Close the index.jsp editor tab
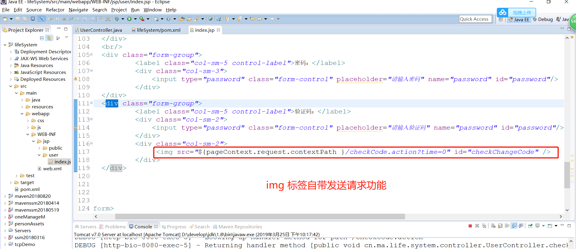 click(218, 30)
